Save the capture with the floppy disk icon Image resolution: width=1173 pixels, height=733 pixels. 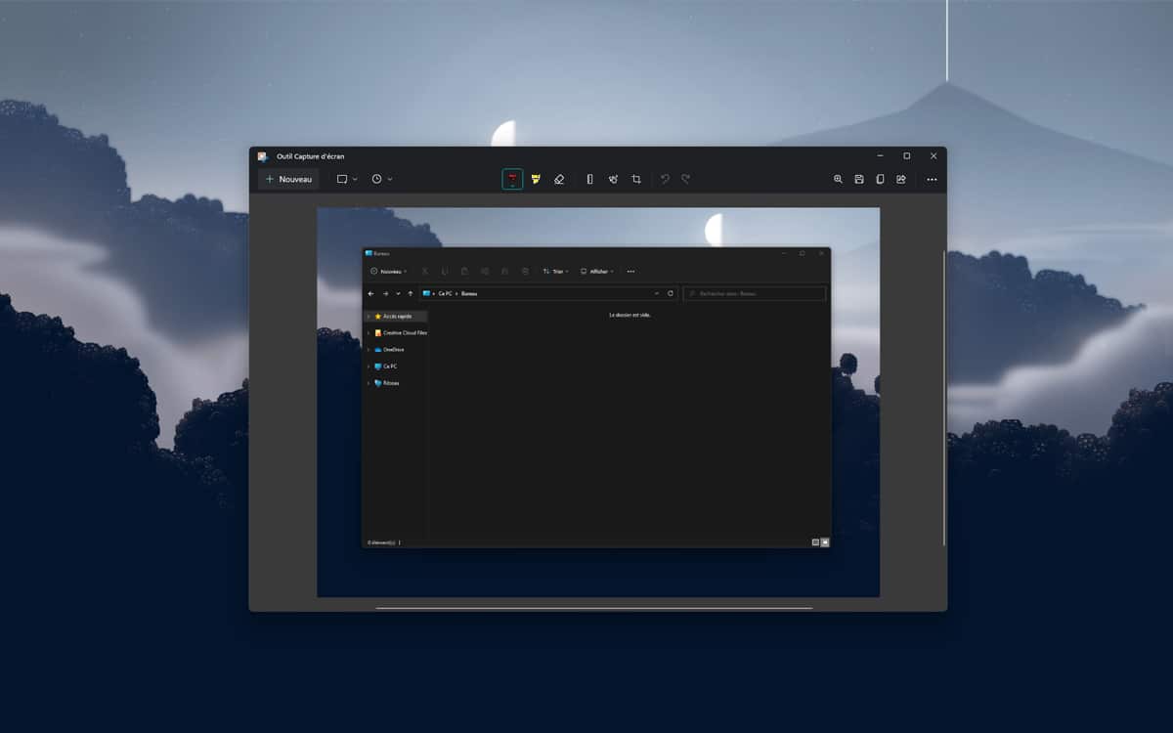click(x=859, y=179)
